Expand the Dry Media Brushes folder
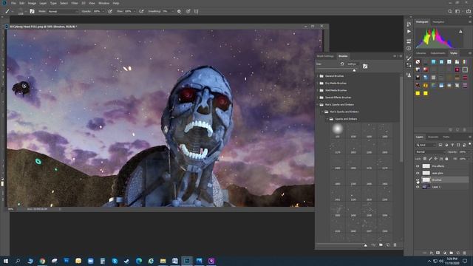The width and height of the screenshot is (473, 266). pos(318,83)
